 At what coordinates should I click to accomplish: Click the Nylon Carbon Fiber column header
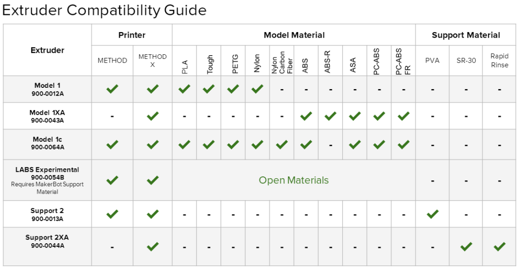tap(282, 65)
